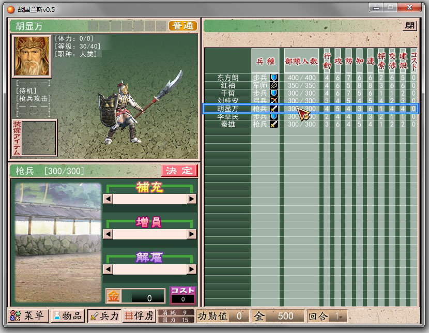Click 350 / 350 troops for 红袖

(301, 85)
